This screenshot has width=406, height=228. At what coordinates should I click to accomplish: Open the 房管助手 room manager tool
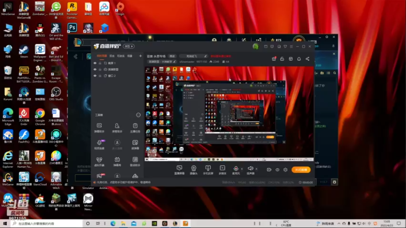(x=117, y=128)
